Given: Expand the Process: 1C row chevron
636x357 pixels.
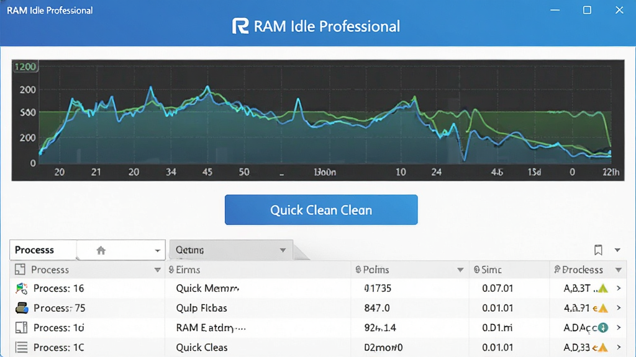Looking at the screenshot, I should tap(619, 347).
